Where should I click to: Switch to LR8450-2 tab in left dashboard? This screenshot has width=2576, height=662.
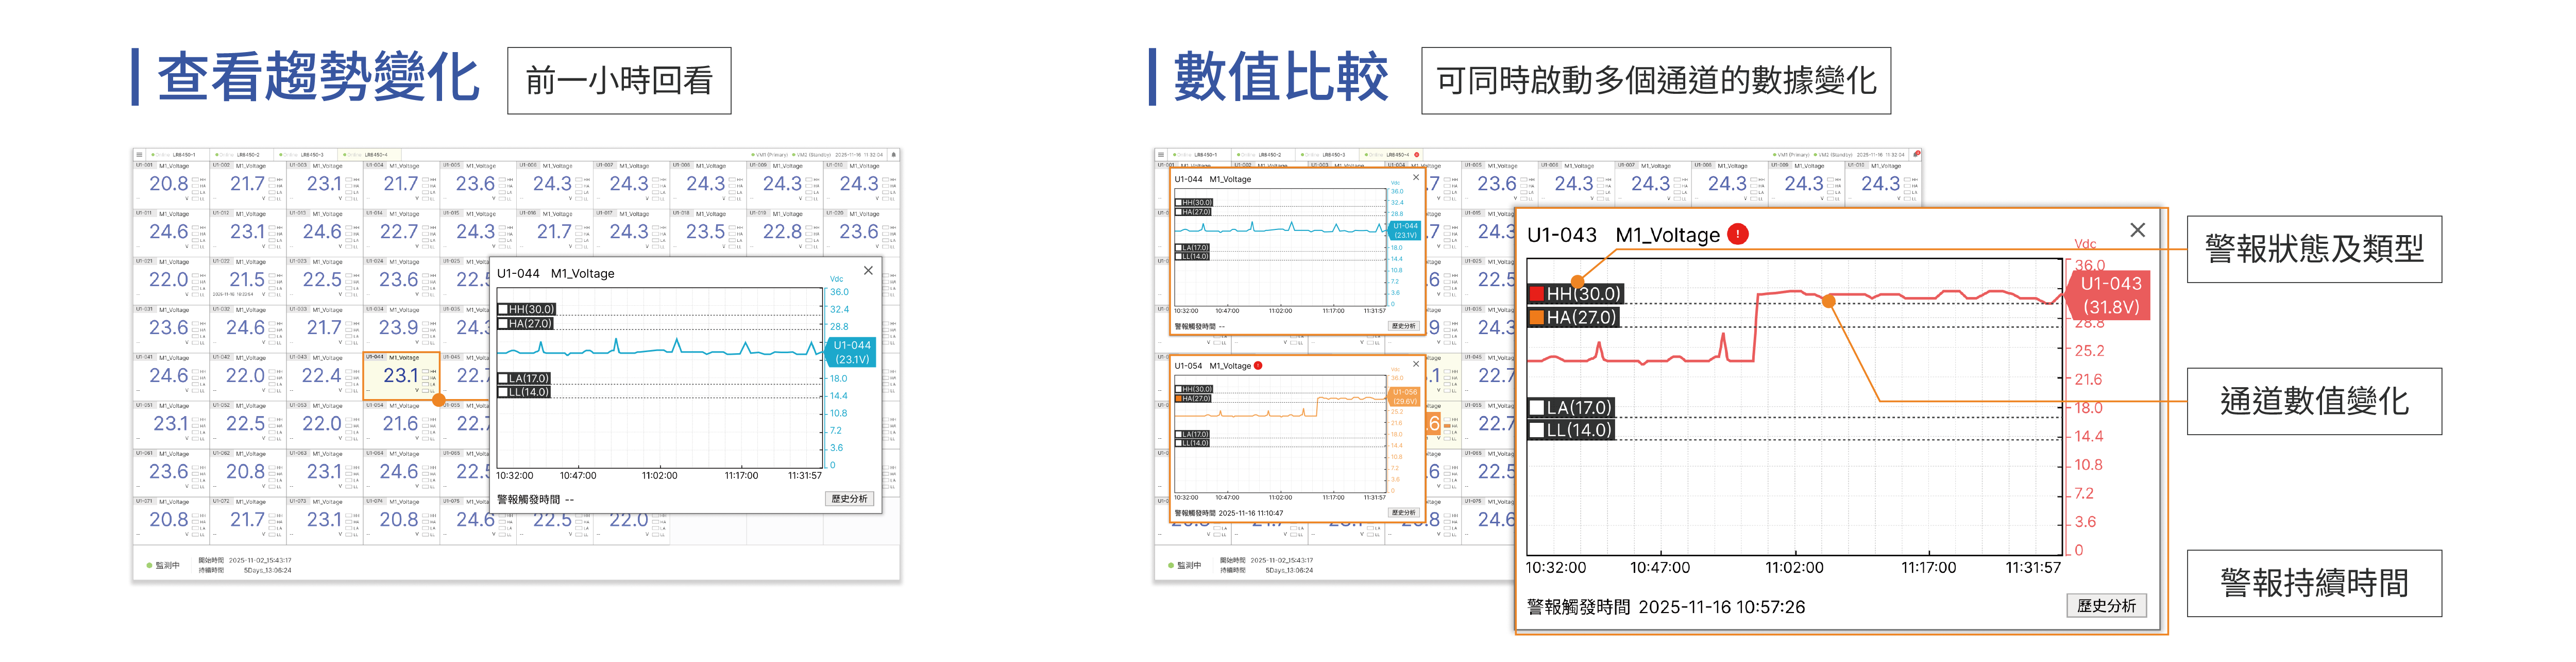tap(247, 155)
